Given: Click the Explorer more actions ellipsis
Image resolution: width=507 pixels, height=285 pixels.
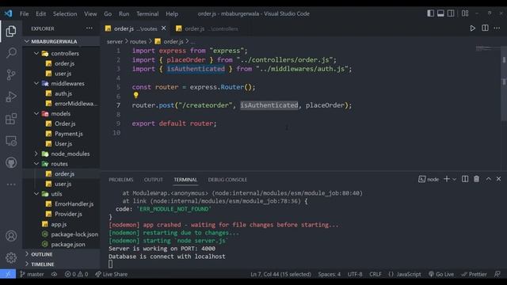Looking at the screenshot, I should coord(90,28).
